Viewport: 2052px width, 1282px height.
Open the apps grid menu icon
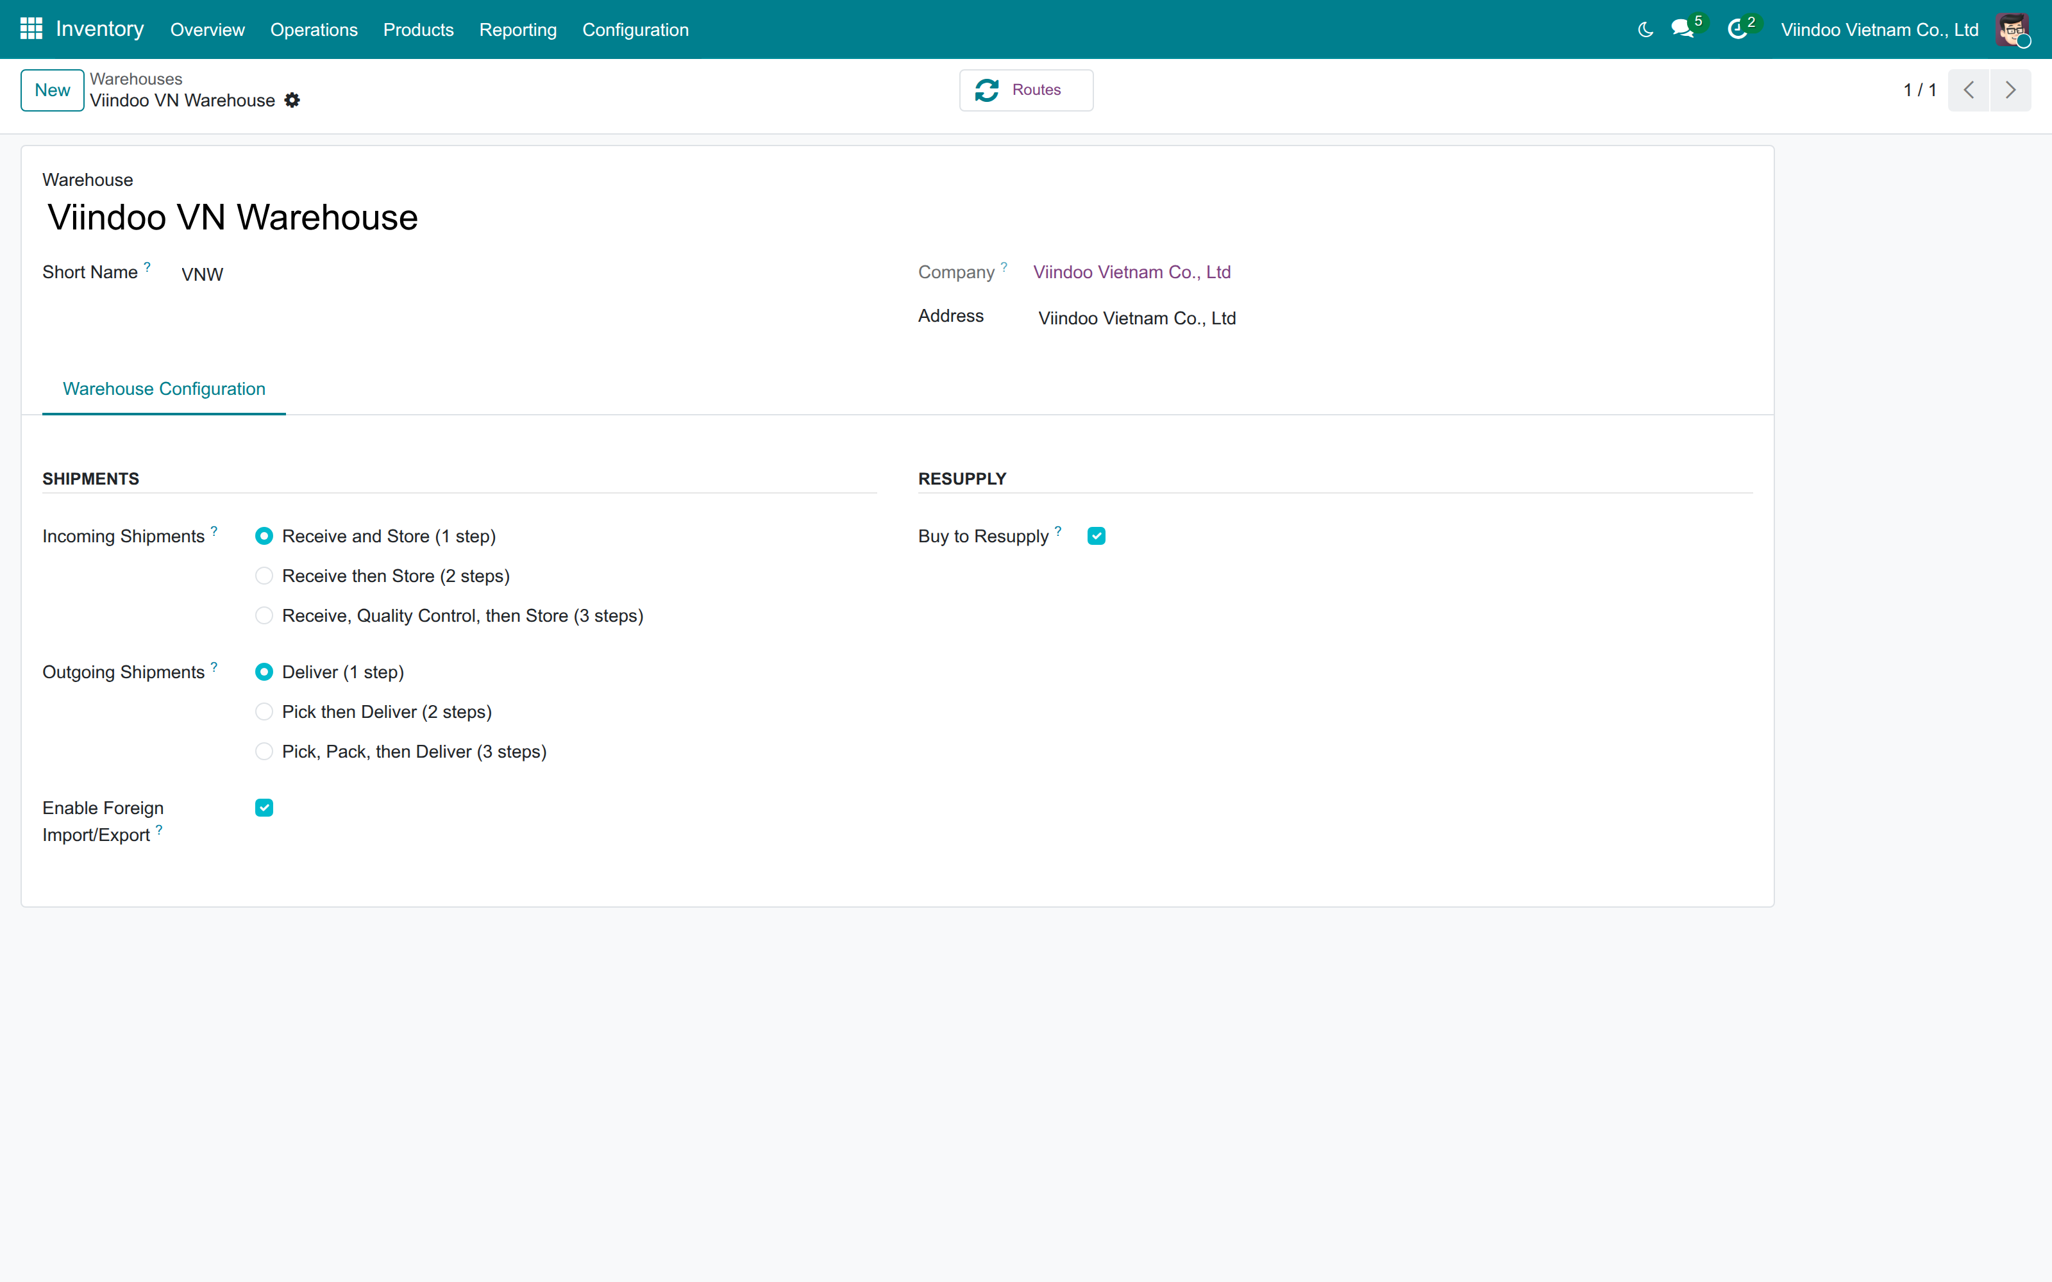31,29
